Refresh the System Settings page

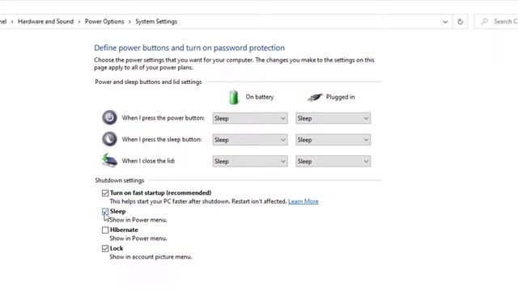click(x=461, y=22)
